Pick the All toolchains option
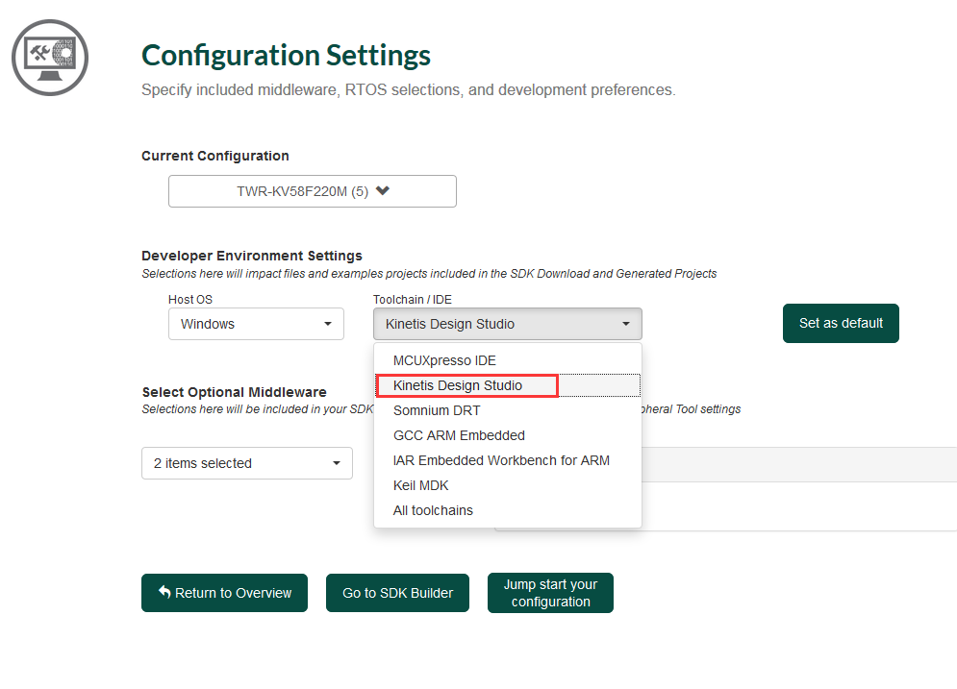The height and width of the screenshot is (689, 957). [433, 510]
